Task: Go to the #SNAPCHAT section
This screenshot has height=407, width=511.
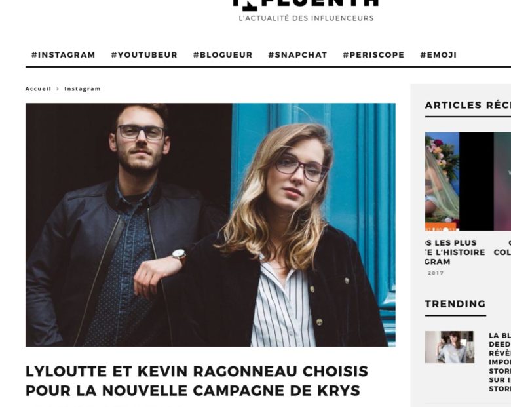Action: point(297,55)
